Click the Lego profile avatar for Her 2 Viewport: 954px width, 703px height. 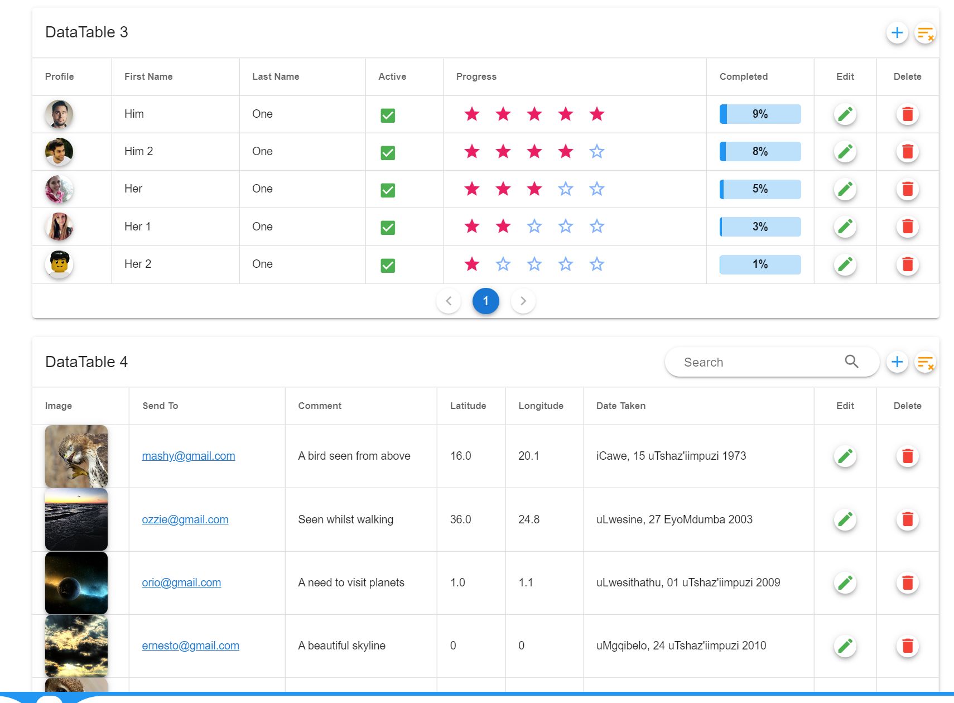[x=59, y=264]
